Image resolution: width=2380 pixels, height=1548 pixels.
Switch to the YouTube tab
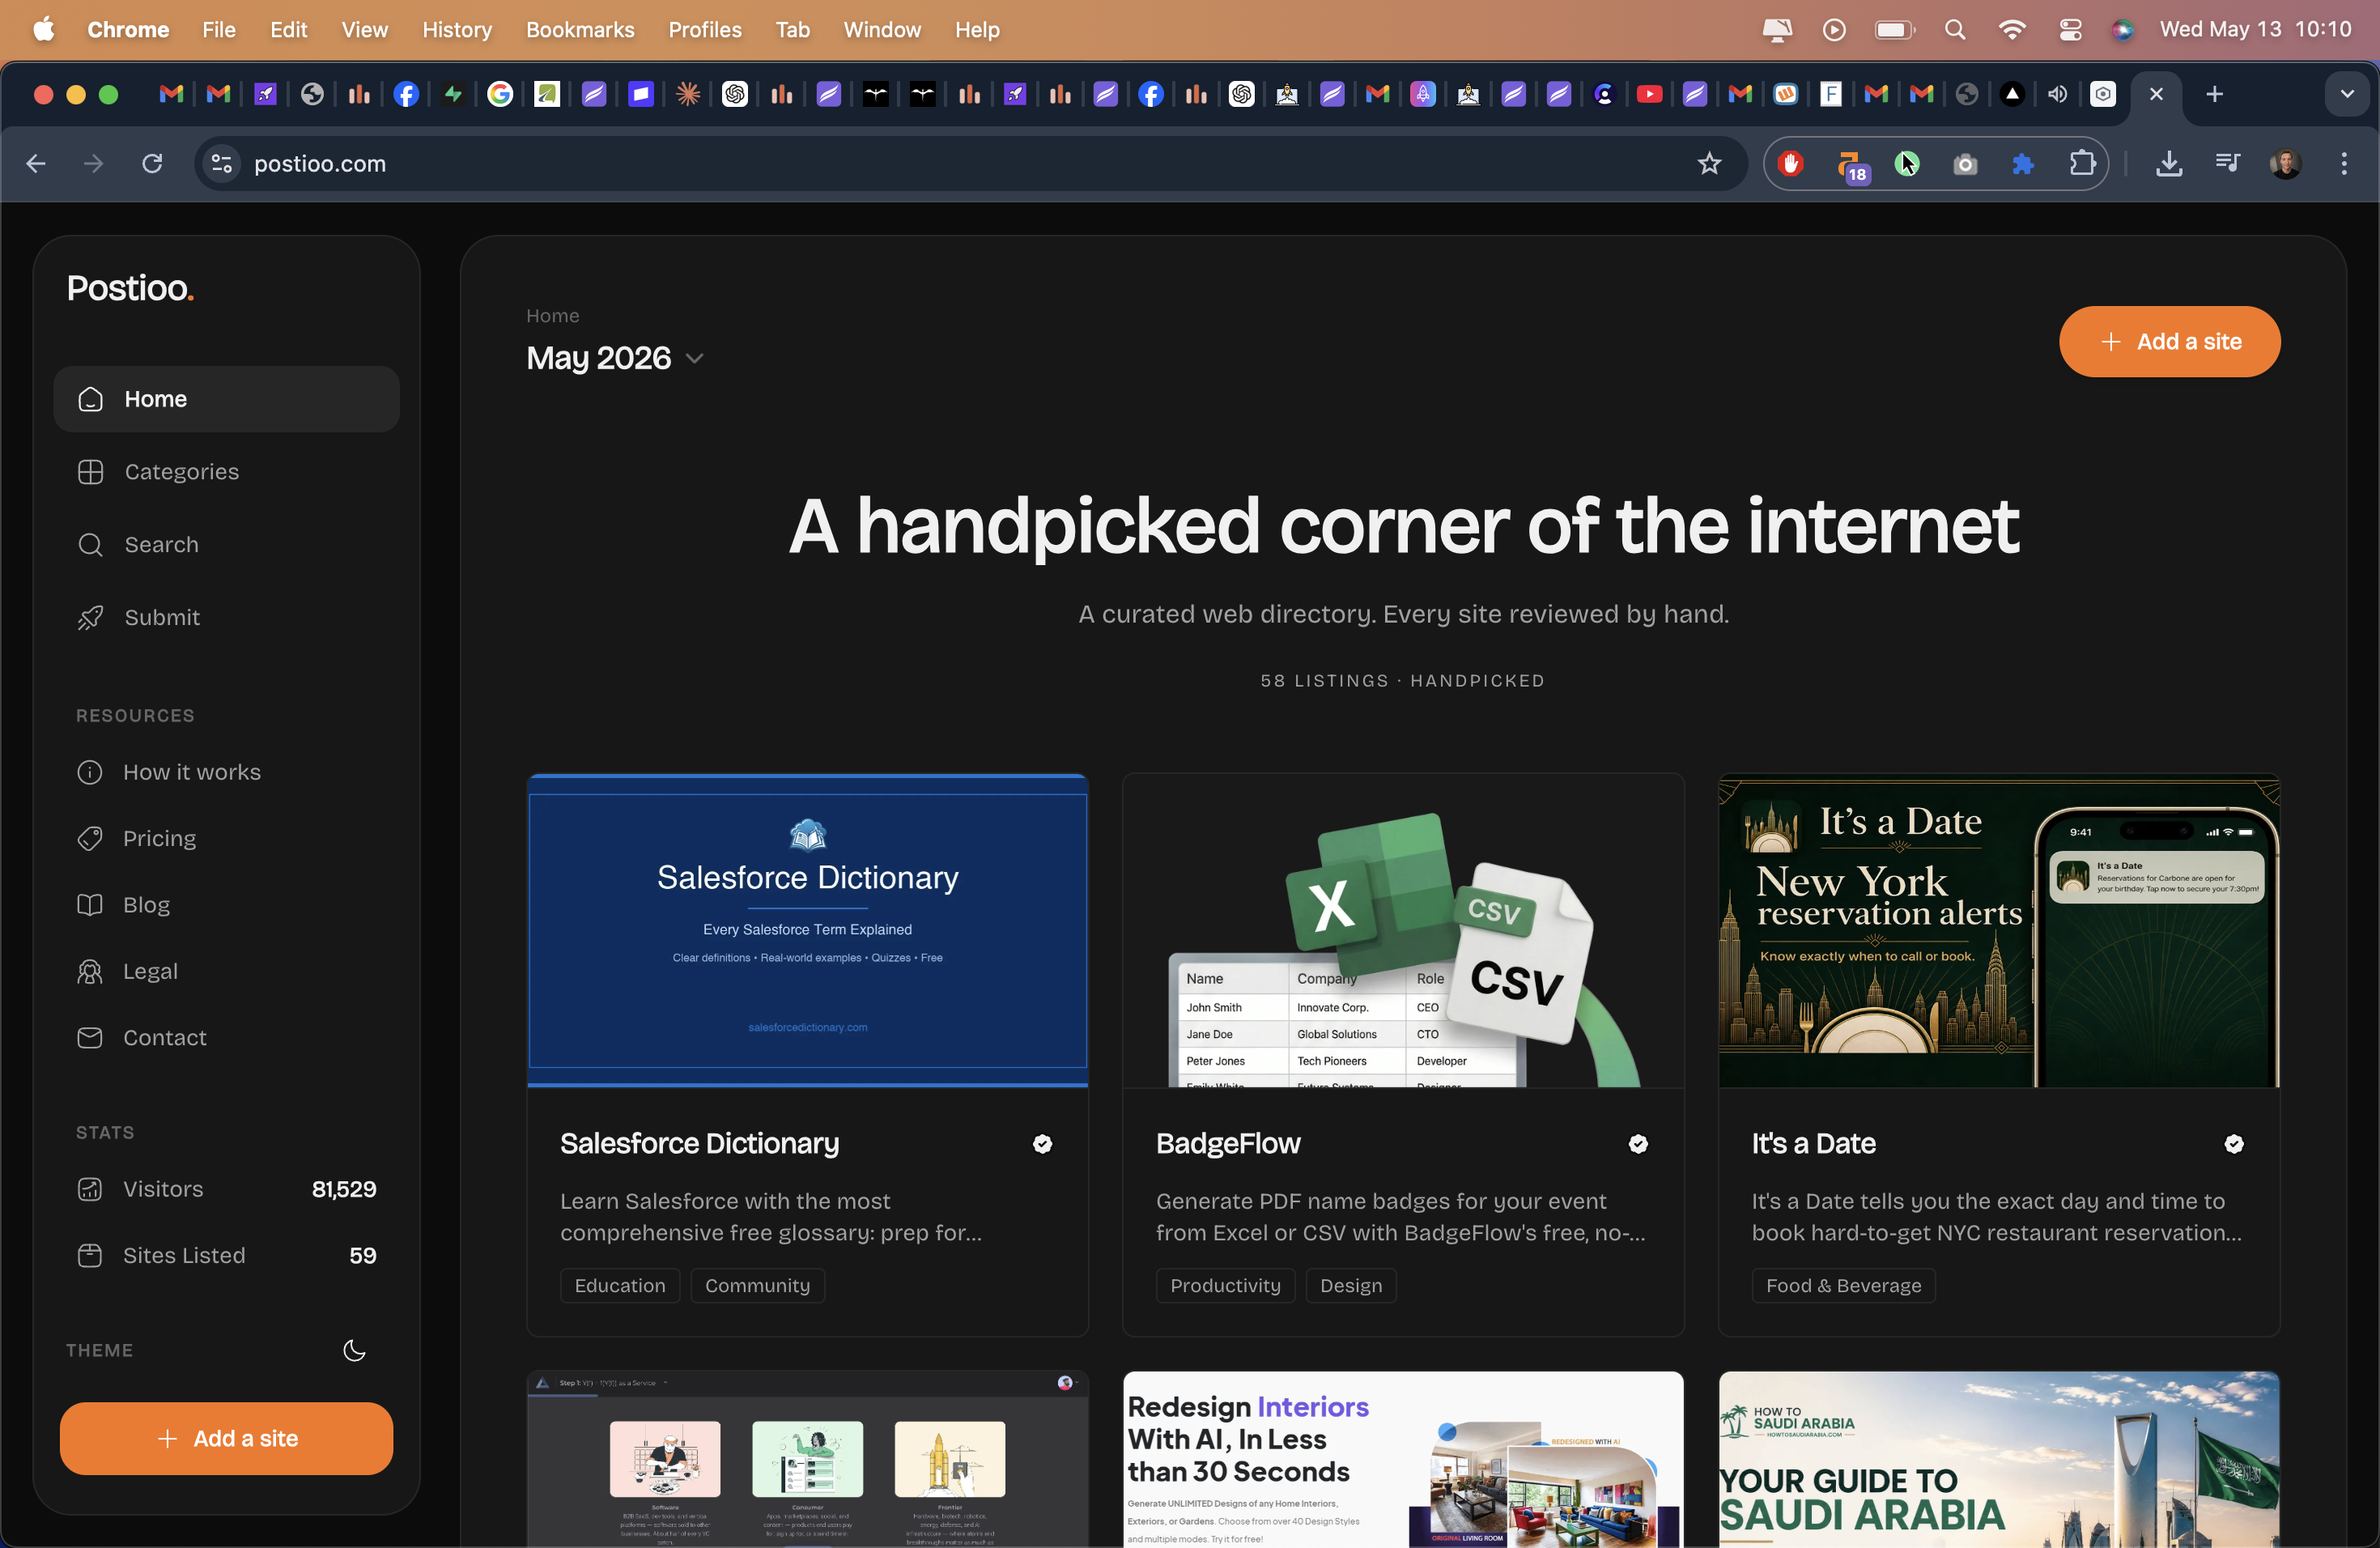point(1650,94)
